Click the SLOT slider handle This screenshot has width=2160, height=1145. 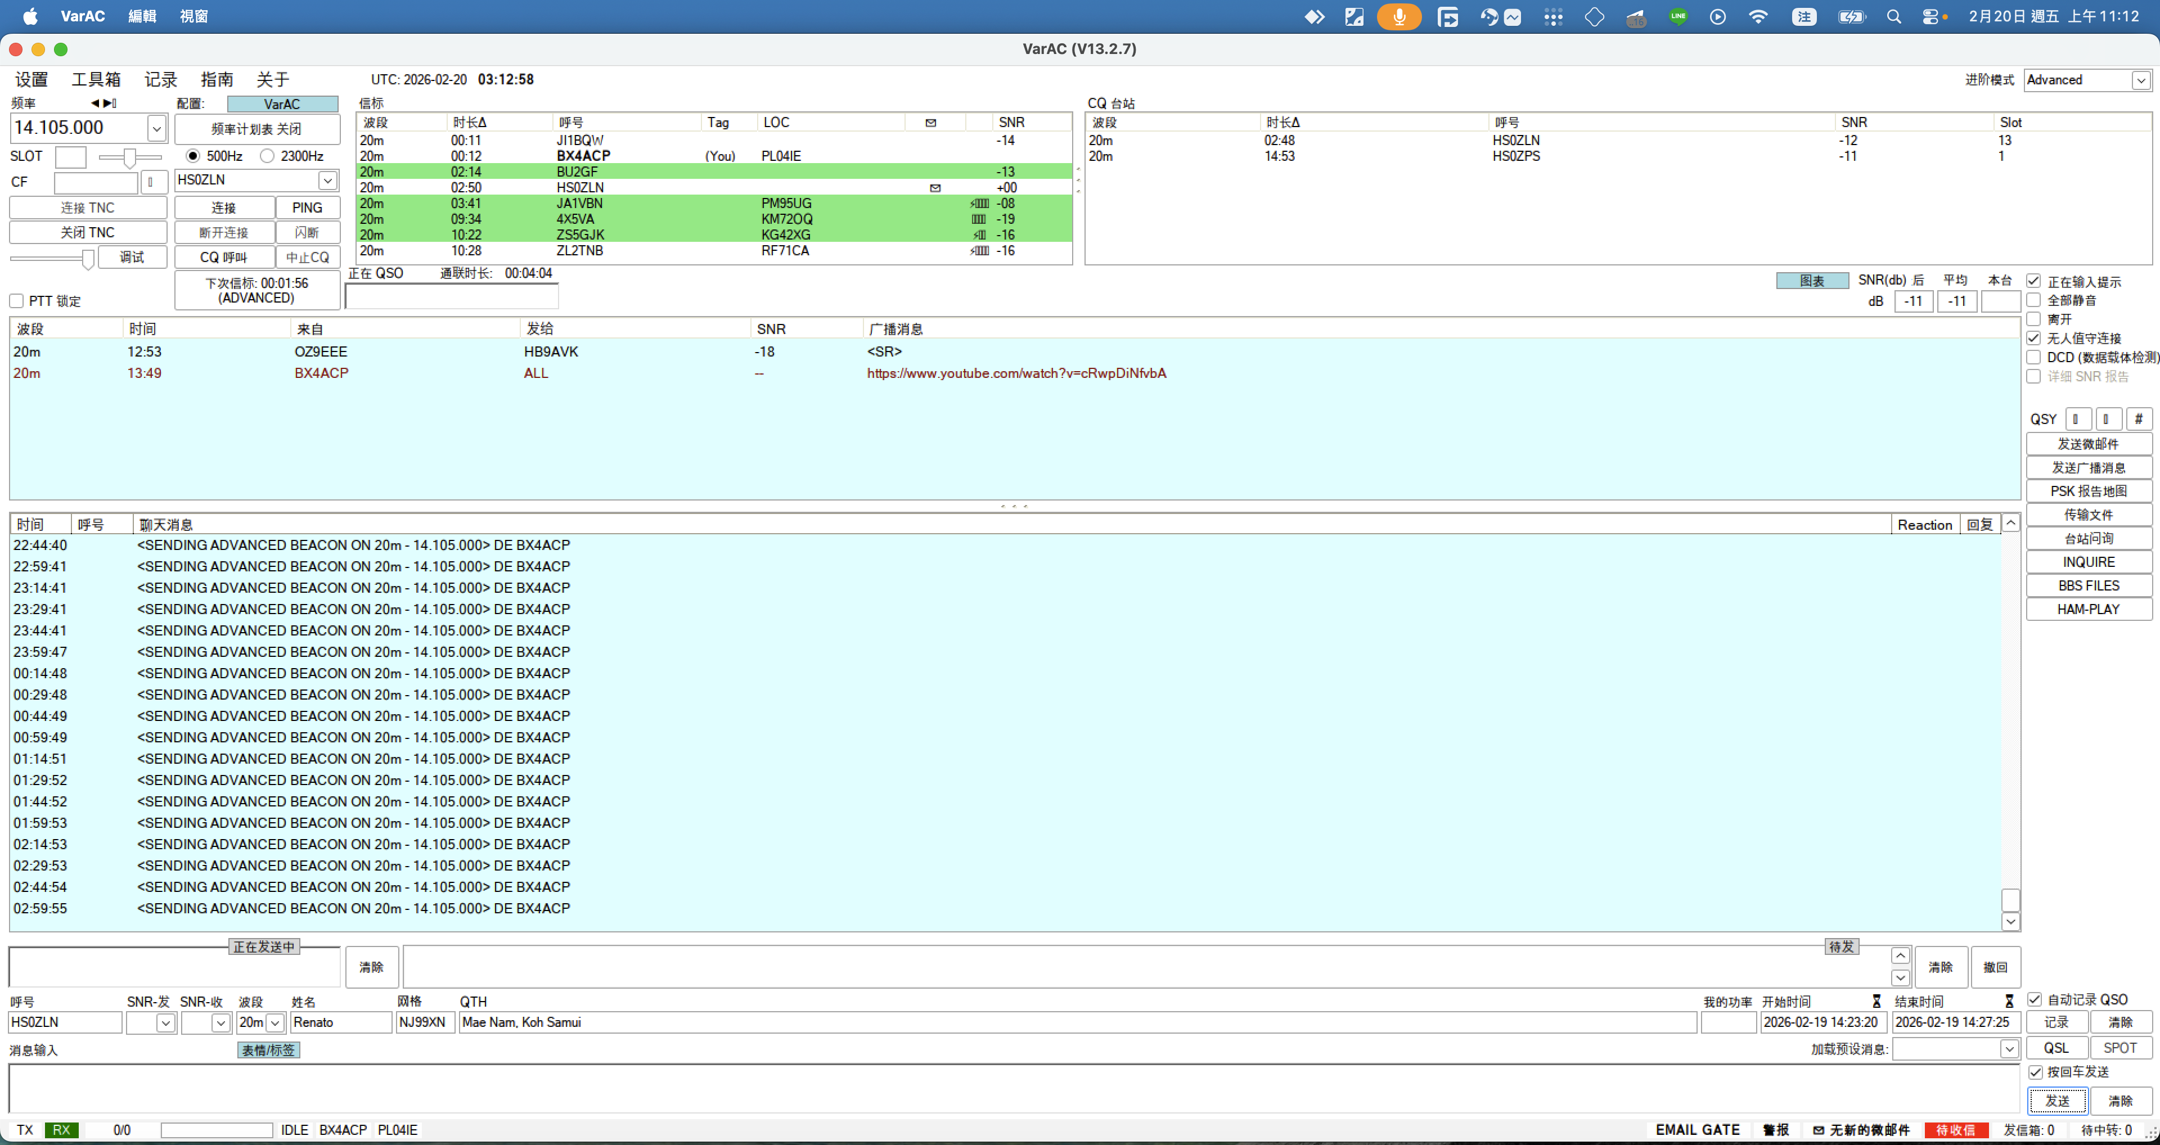click(129, 157)
